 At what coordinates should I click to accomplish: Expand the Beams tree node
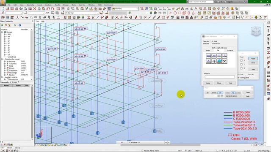pyautogui.click(x=5, y=61)
